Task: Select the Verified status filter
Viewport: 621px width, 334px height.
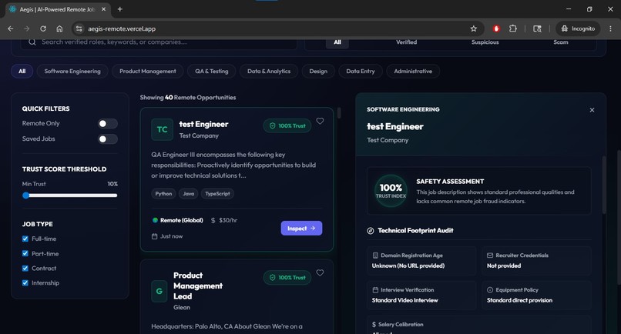Action: pyautogui.click(x=406, y=42)
